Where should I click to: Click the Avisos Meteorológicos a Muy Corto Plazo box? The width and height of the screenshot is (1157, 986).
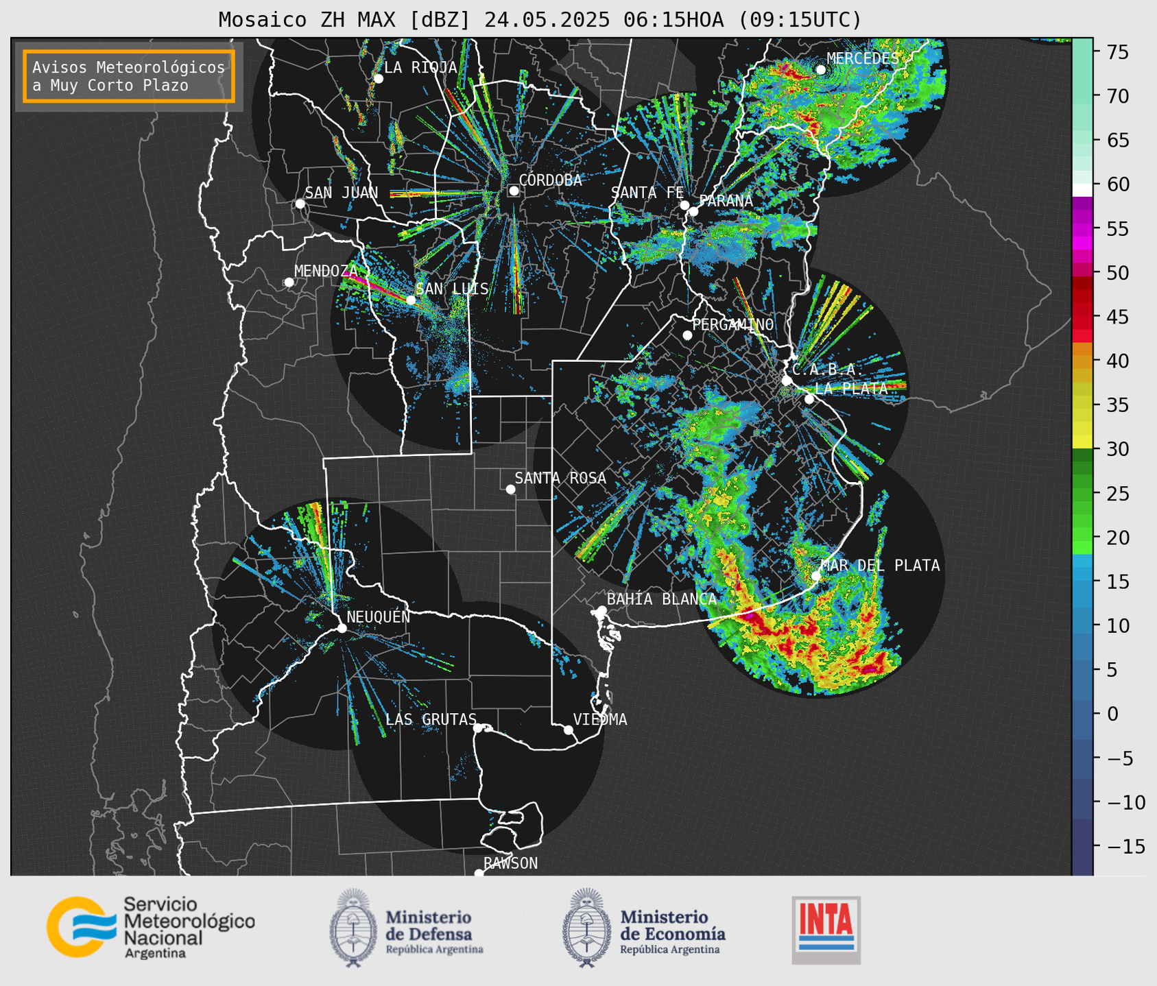pos(129,76)
